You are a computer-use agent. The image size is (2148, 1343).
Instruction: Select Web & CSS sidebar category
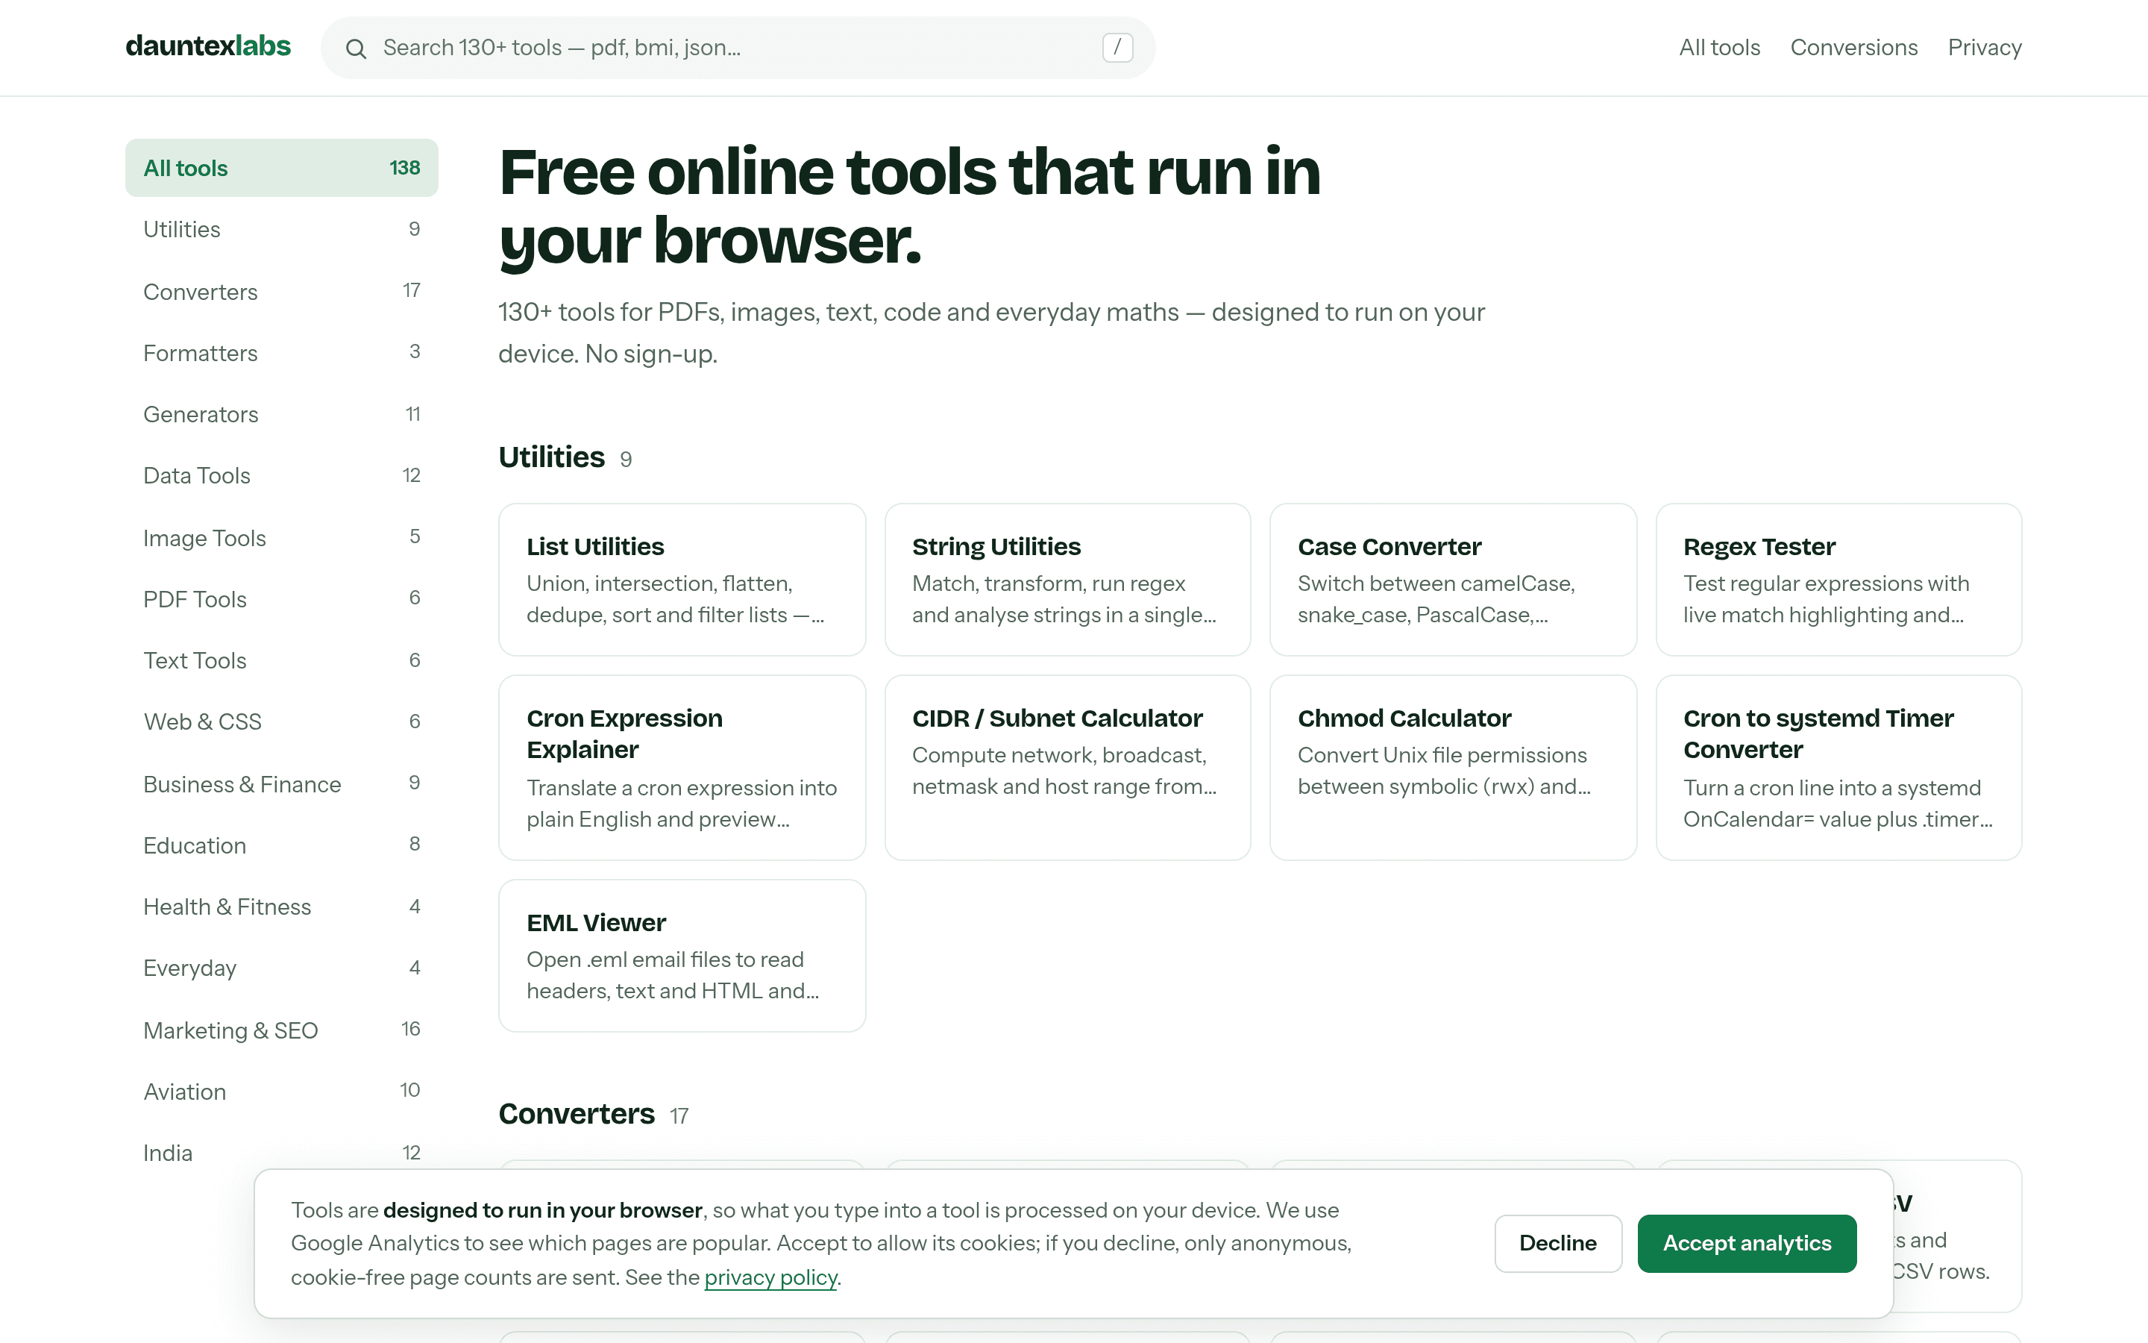[281, 721]
